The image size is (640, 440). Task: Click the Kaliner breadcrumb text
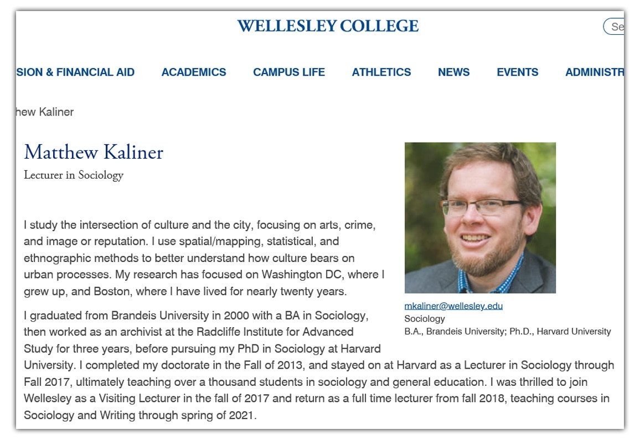(45, 112)
